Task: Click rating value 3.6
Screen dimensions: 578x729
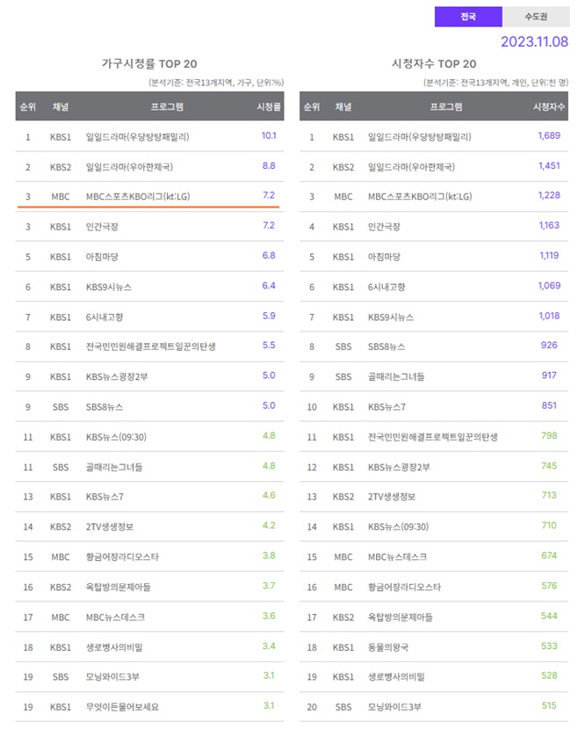Action: point(269,616)
